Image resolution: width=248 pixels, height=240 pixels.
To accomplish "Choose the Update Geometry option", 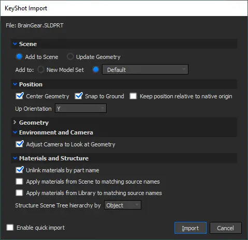I will [70, 57].
